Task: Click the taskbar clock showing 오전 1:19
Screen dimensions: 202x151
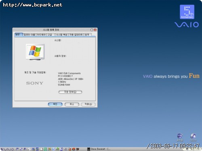Action: pyautogui.click(x=195, y=149)
